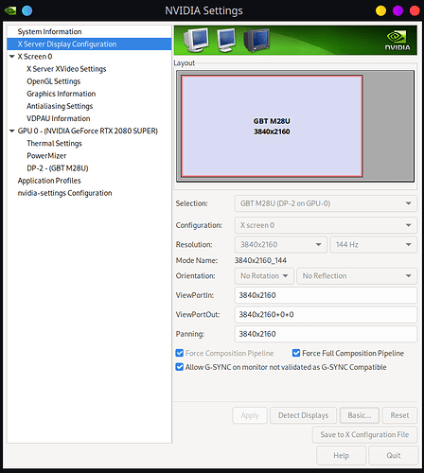Click the blue circle button in title bar

click(x=27, y=10)
